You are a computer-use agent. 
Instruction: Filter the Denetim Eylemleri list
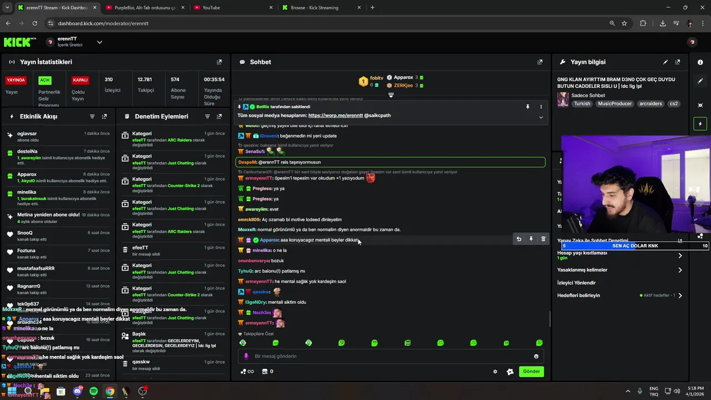coord(207,117)
